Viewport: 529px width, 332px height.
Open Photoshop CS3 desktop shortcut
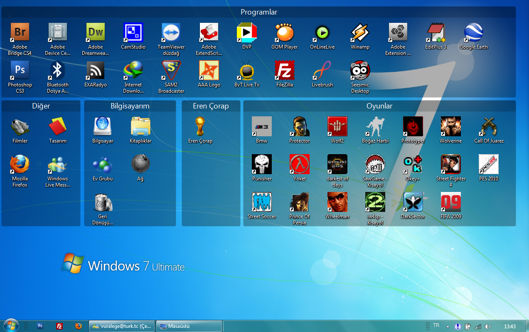coord(20,70)
